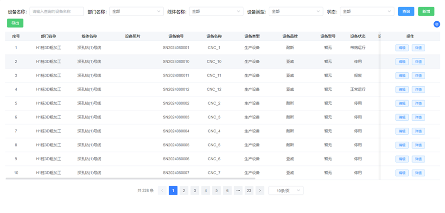Edit the CNC_2 row
445x213 pixels.
click(402, 104)
